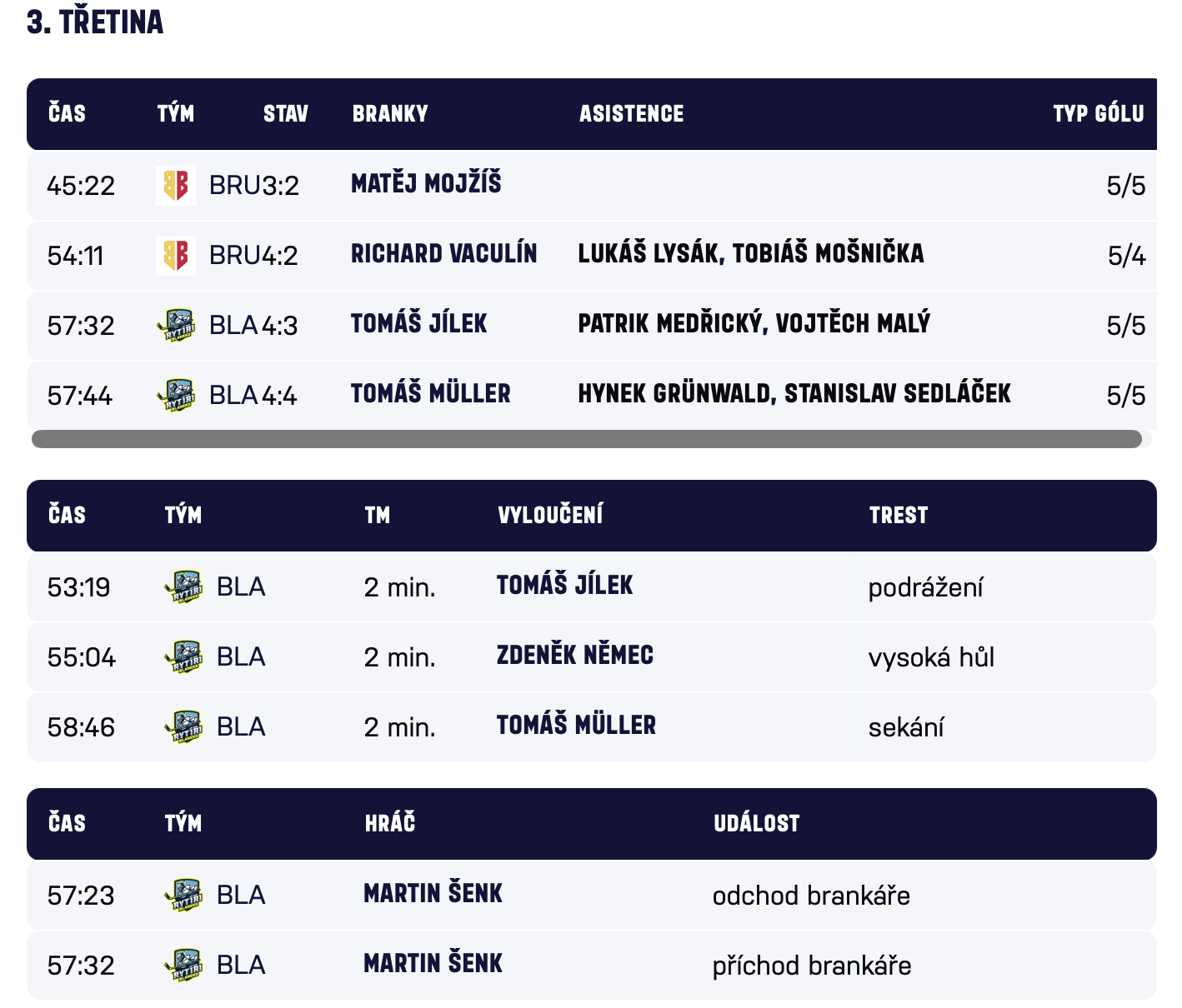Click BLA logo in 55:04 penalty row
The image size is (1182, 1008).
183,656
